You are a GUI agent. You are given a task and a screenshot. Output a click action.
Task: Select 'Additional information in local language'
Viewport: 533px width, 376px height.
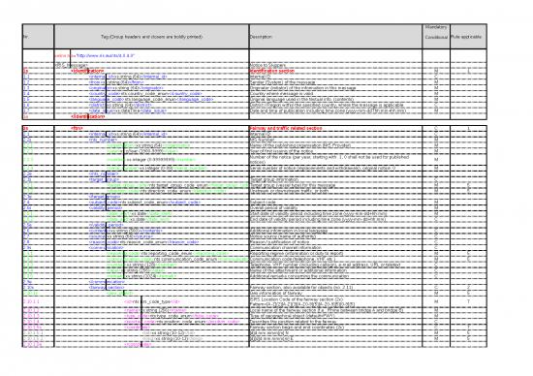pos(289,231)
